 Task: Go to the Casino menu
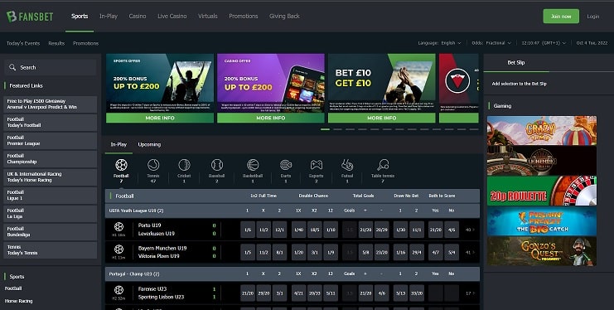[x=138, y=16]
